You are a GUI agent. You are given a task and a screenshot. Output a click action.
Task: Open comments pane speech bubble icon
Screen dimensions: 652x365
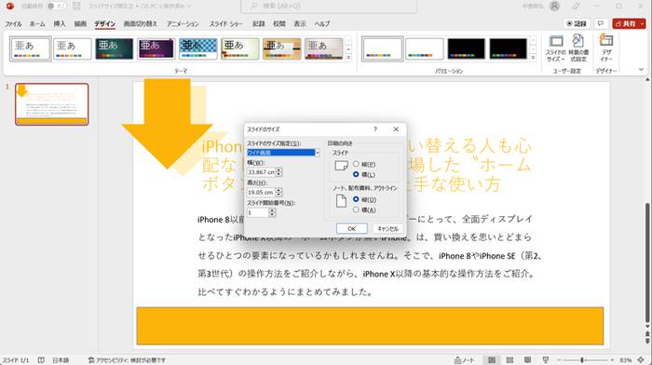click(601, 23)
